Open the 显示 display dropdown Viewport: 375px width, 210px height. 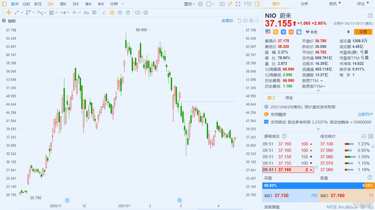click(x=190, y=4)
